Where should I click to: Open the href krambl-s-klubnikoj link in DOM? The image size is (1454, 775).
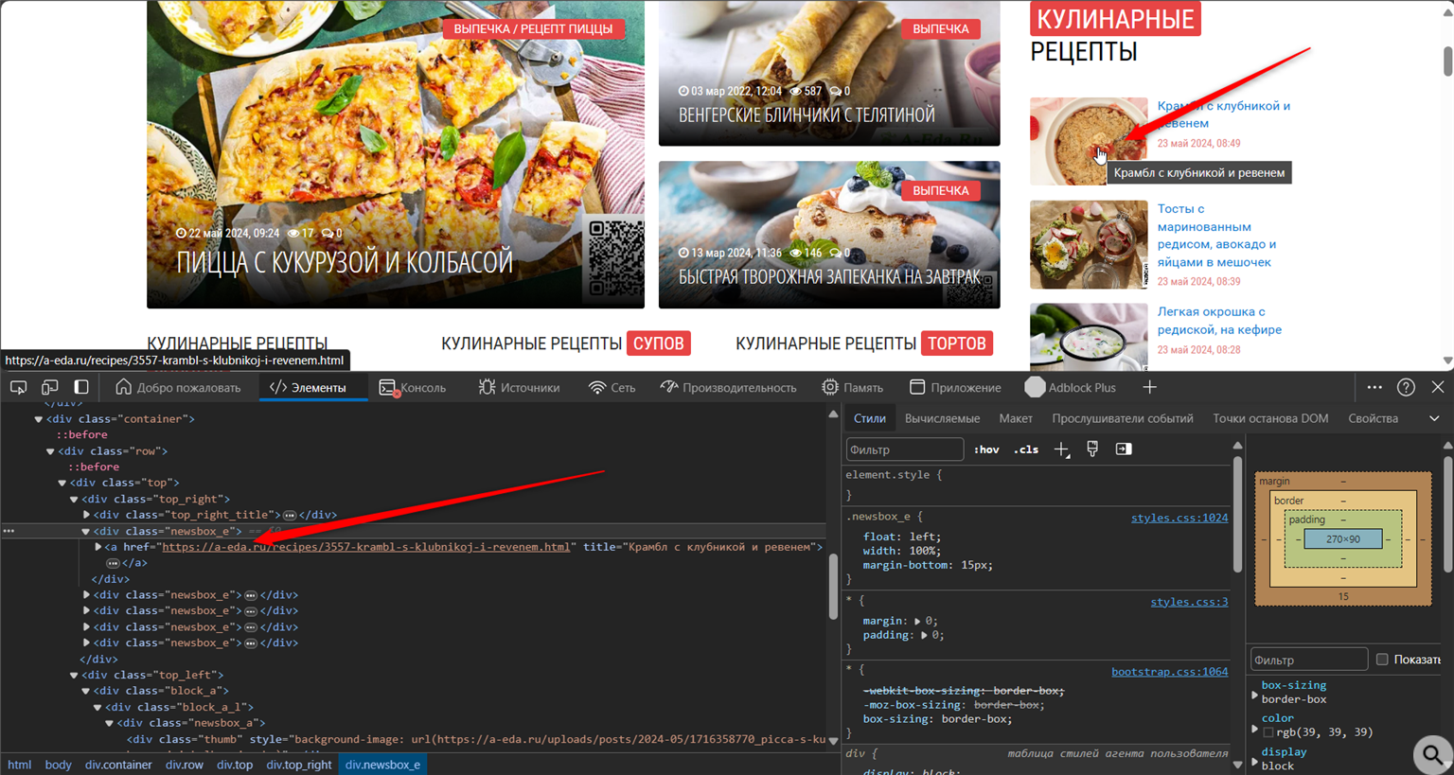pyautogui.click(x=366, y=547)
